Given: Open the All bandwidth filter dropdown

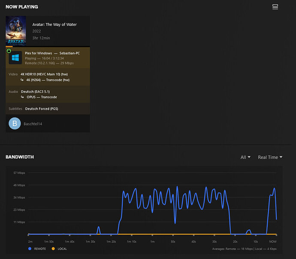Looking at the screenshot, I should pyautogui.click(x=245, y=157).
